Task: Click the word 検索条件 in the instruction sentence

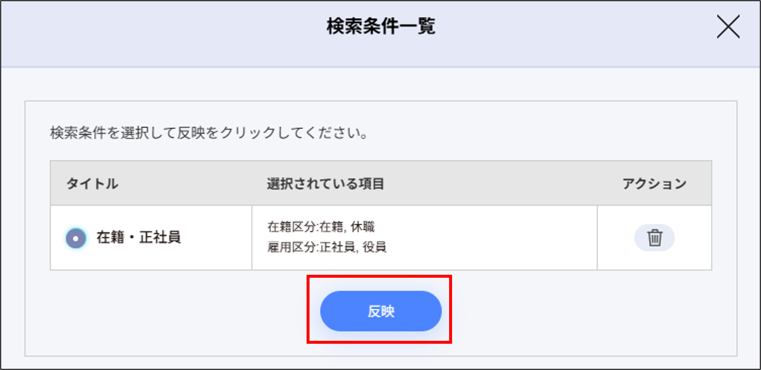Action: click(78, 133)
